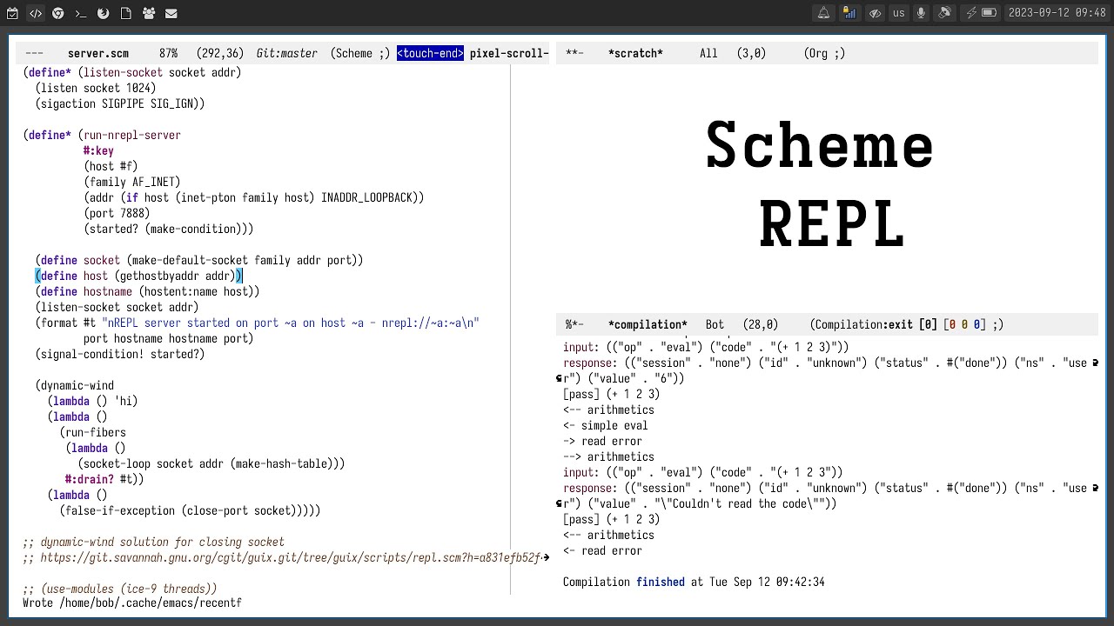Screen dimensions: 1114x626
Task: Click 'Wrote /home/bob/.cache/emacs/recentf' echo message
Action: (132, 603)
